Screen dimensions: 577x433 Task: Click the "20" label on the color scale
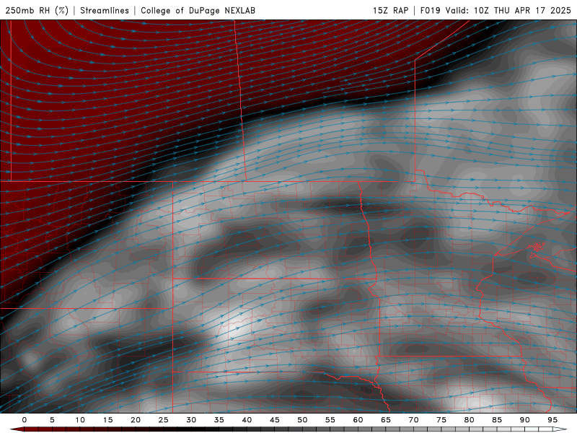pyautogui.click(x=136, y=420)
